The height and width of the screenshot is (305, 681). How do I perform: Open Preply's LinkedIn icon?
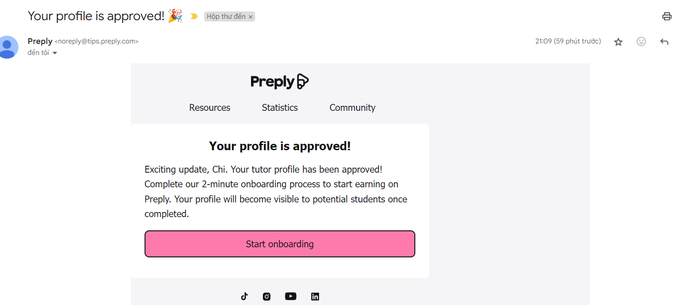point(315,296)
